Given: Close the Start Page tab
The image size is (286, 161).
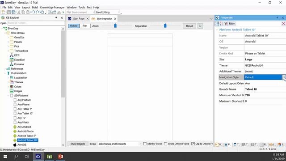Looking at the screenshot, I should tap(88, 19).
